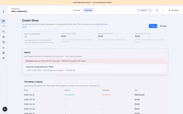
Task: Open the dollar-sign document icon in sidebar
Action: click(4, 53)
